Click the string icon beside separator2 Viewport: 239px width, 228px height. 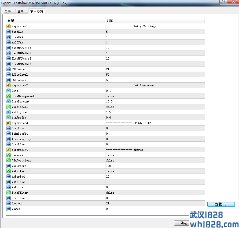[8, 85]
